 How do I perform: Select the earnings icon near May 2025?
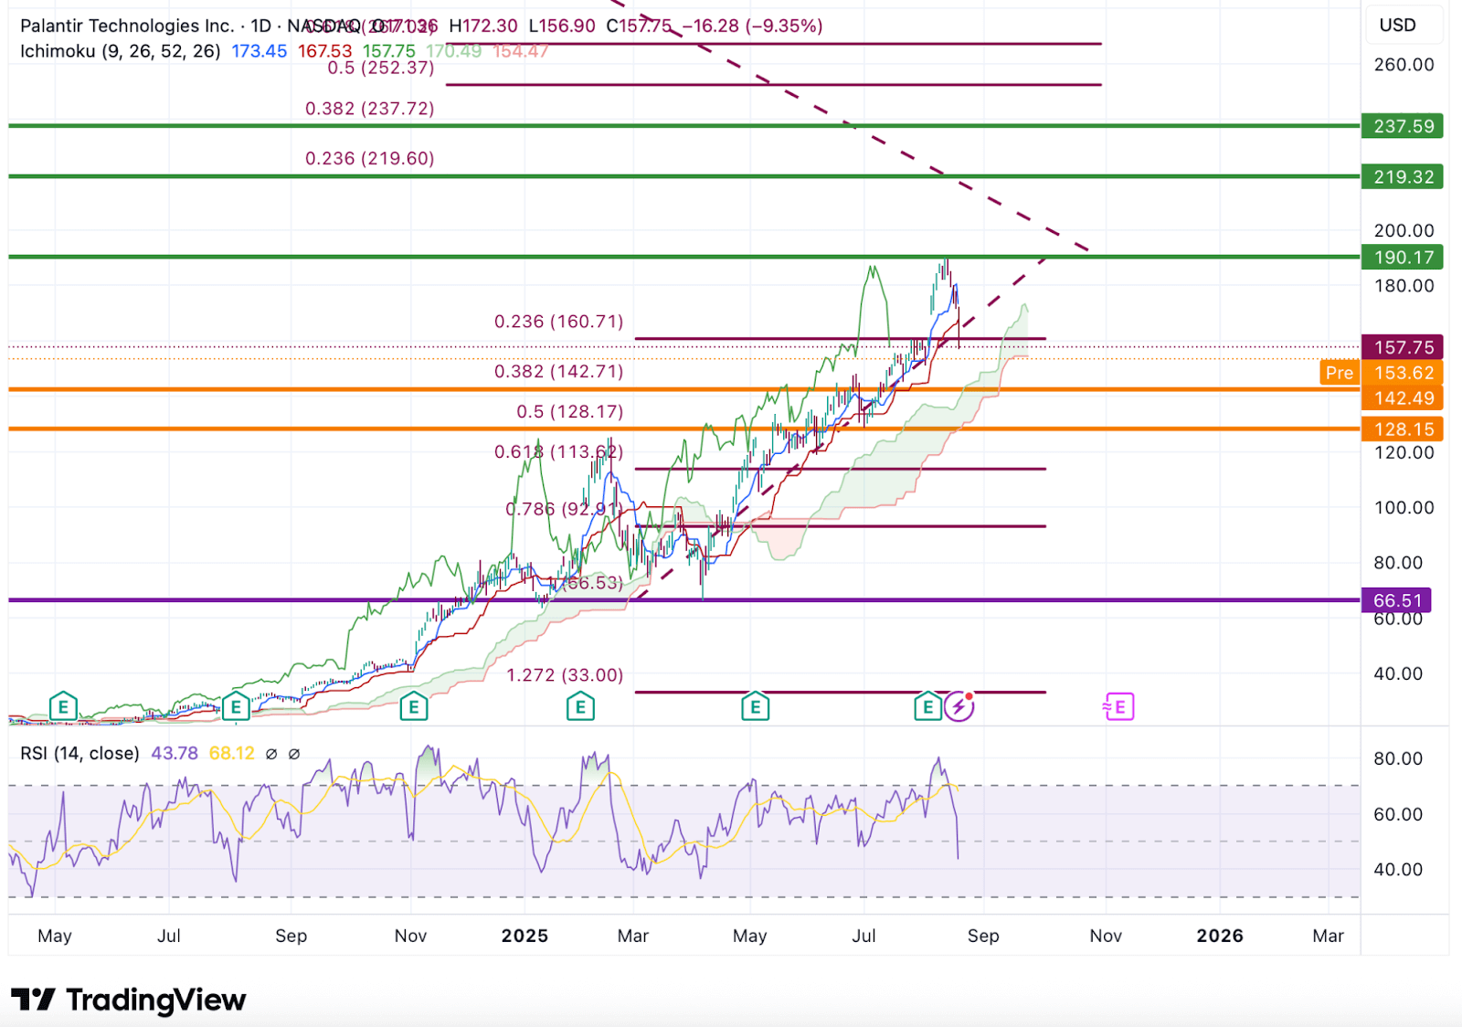[x=755, y=706]
